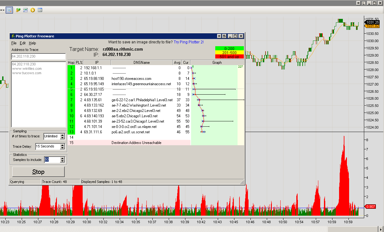
Task: Click the PL% column header
Action: [79, 63]
